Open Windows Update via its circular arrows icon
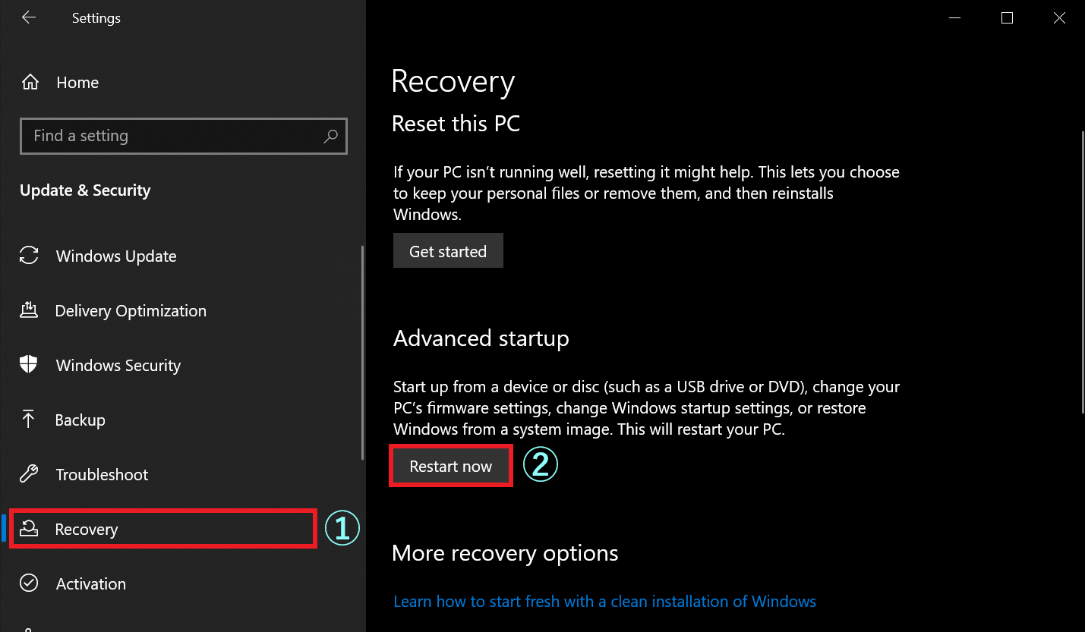Screen dimensions: 1085x632 tap(28, 256)
